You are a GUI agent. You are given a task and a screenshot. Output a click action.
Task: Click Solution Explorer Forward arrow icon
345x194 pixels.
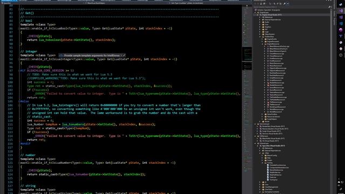click(x=258, y=4)
